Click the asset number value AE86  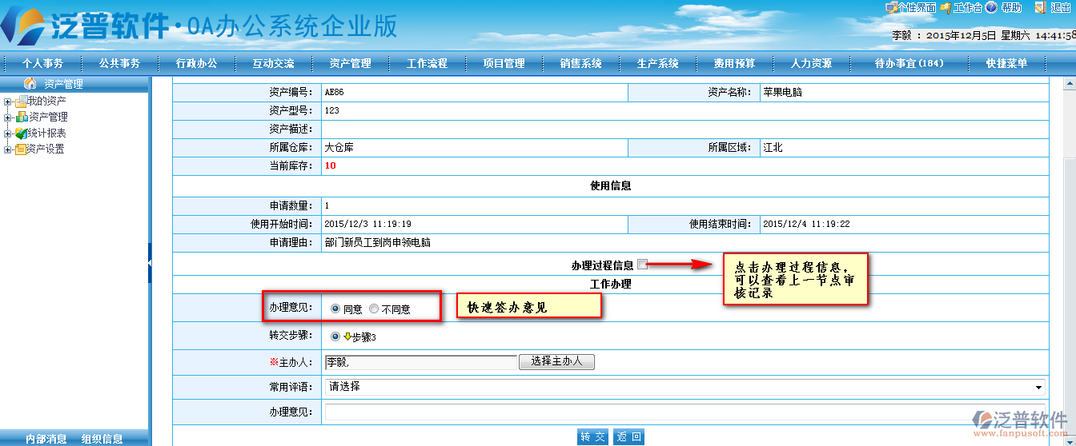pyautogui.click(x=334, y=93)
